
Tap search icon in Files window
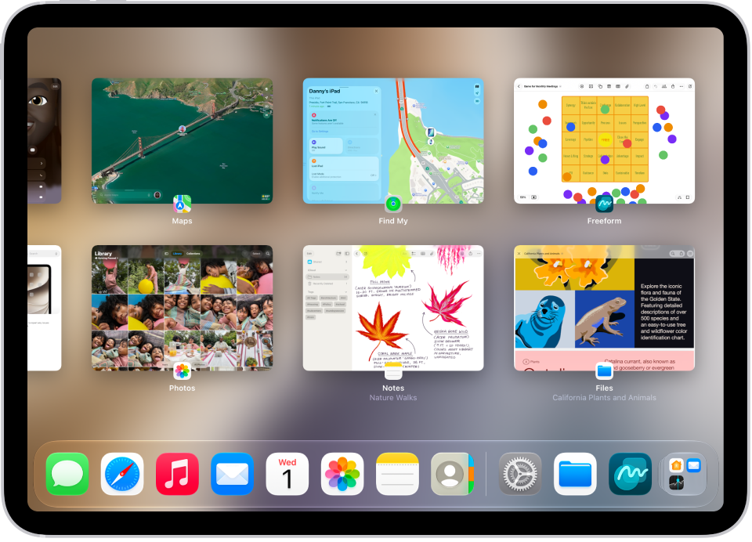[x=672, y=253]
